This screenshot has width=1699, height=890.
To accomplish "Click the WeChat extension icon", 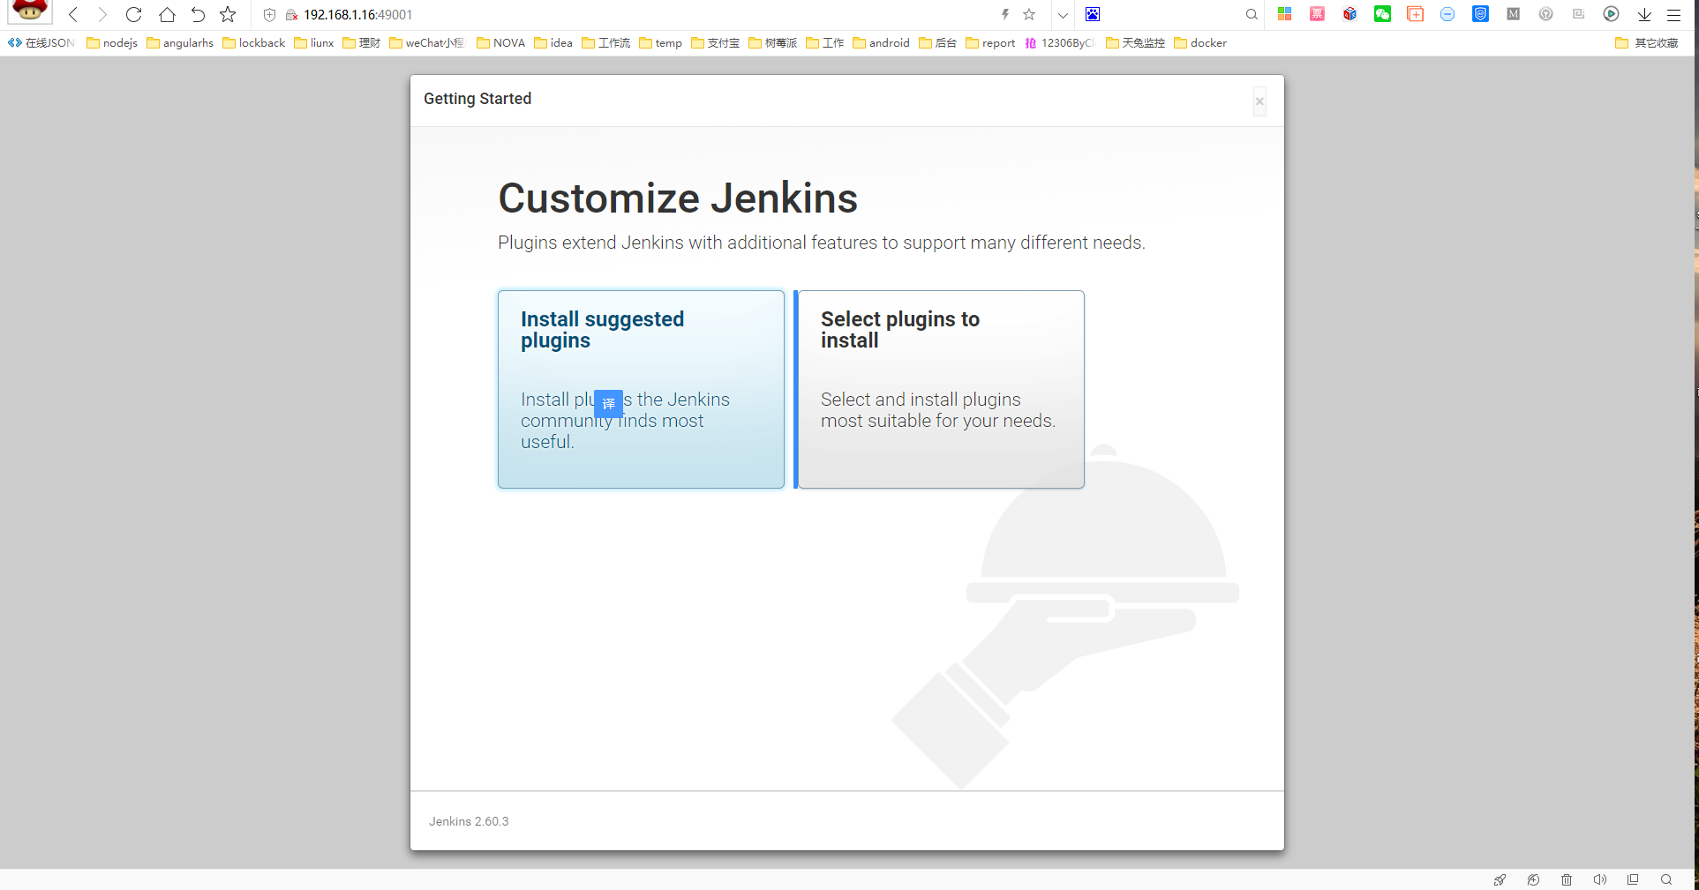I will tap(1382, 14).
